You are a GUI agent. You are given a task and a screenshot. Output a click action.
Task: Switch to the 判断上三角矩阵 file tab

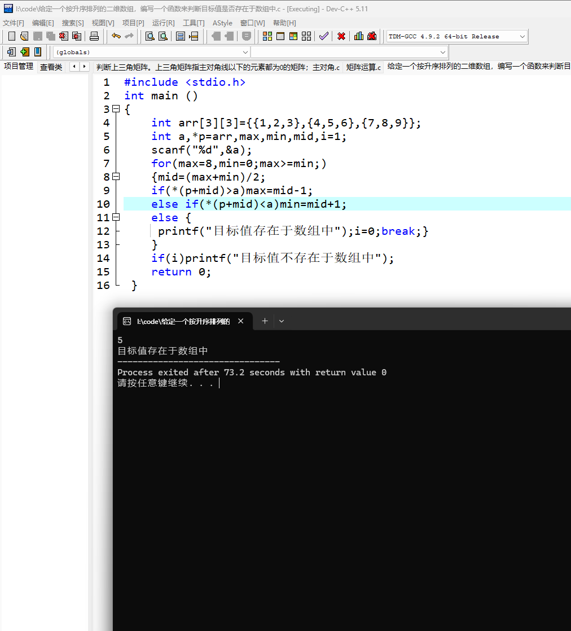pos(218,67)
